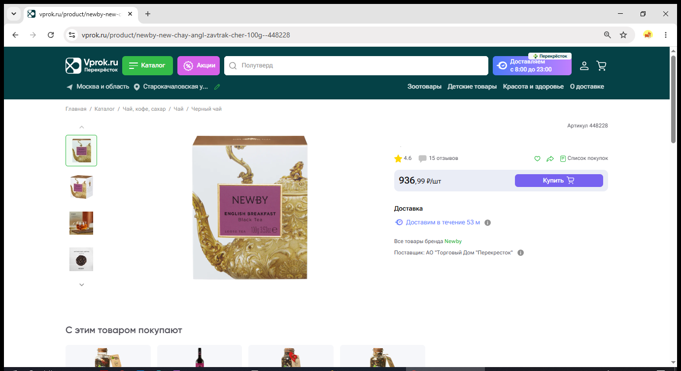Click the browser forward arrow
This screenshot has width=681, height=371.
point(33,35)
